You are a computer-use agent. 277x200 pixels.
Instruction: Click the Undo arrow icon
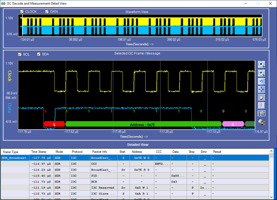261,81
